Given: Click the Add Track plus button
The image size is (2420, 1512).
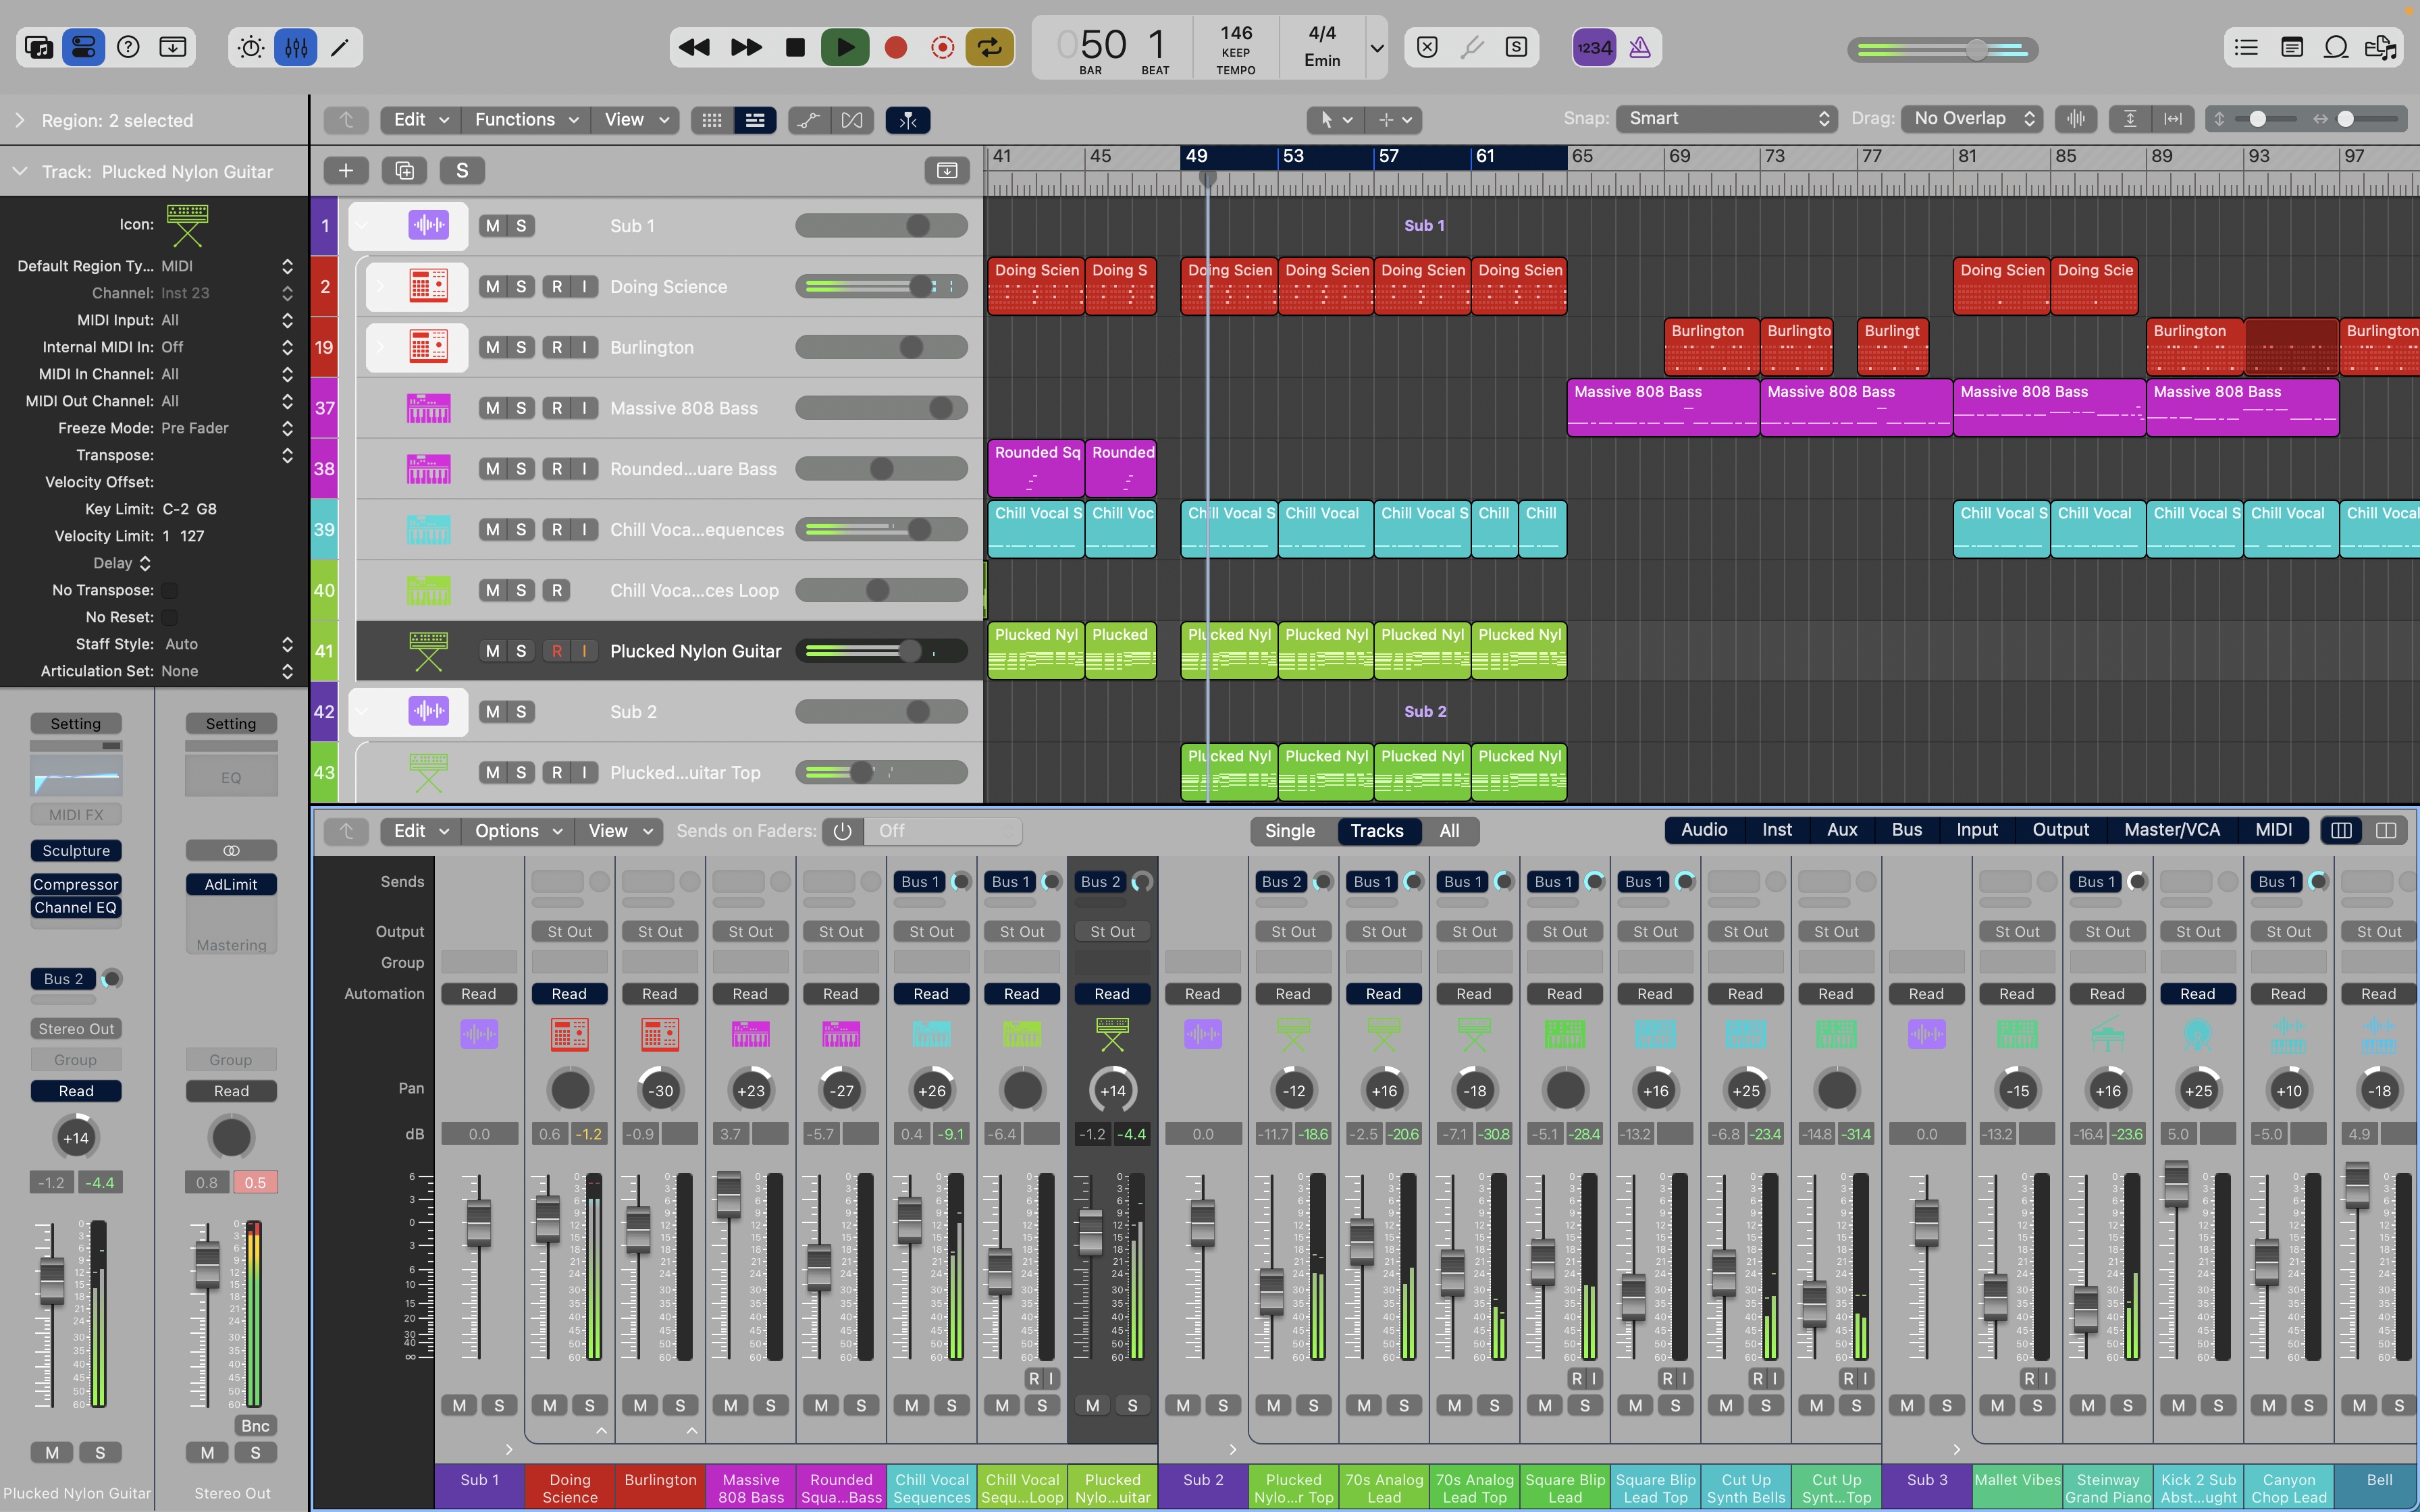Looking at the screenshot, I should [346, 171].
